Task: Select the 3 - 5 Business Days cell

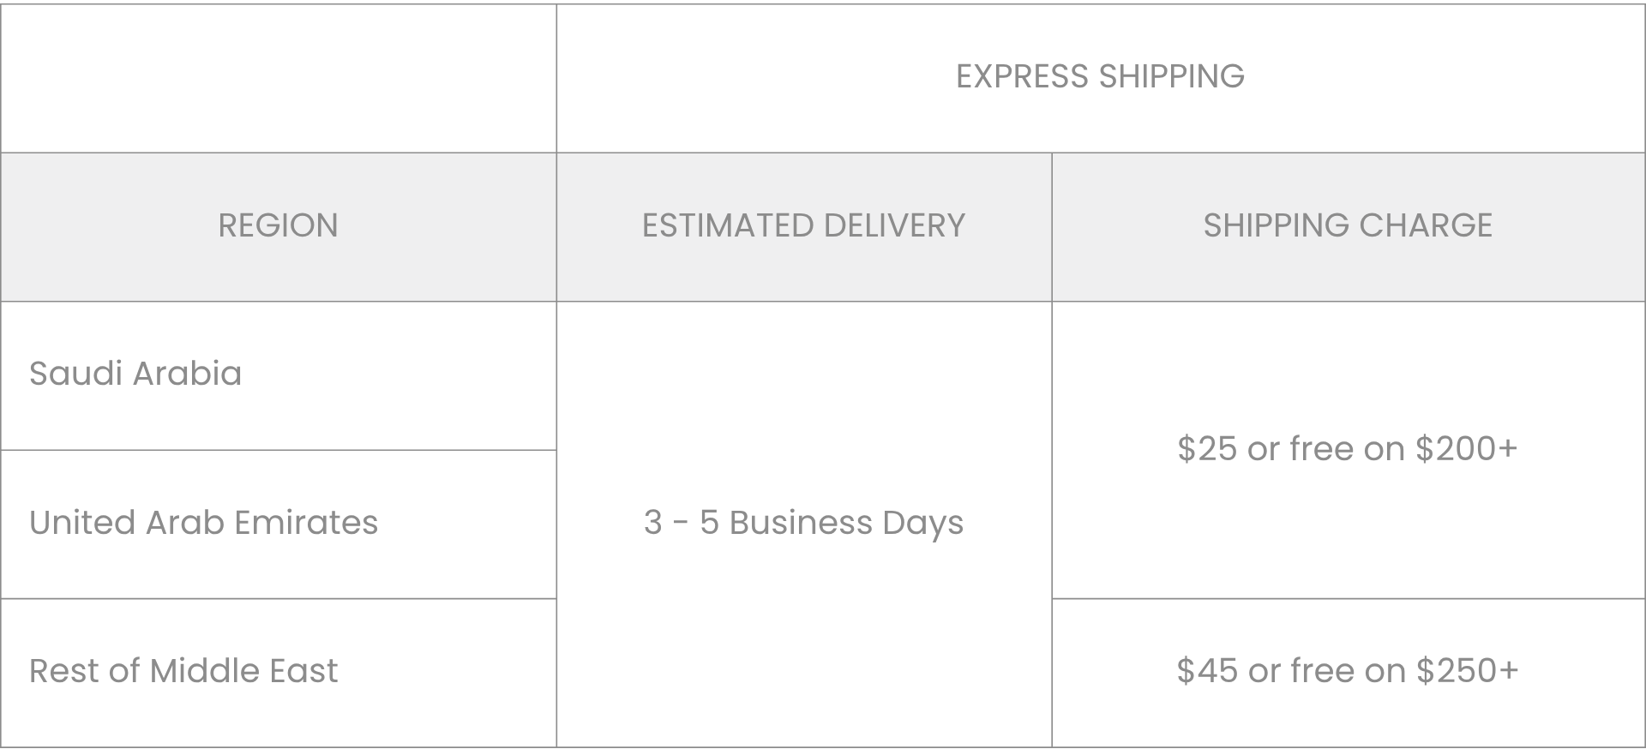Action: pos(803,523)
